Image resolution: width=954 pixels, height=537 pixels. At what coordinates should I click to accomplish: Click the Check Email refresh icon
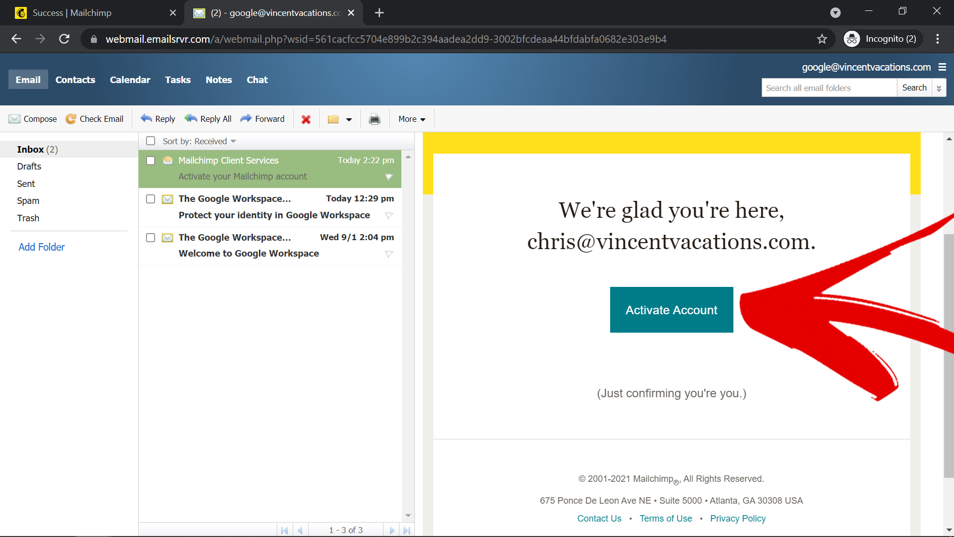click(71, 119)
